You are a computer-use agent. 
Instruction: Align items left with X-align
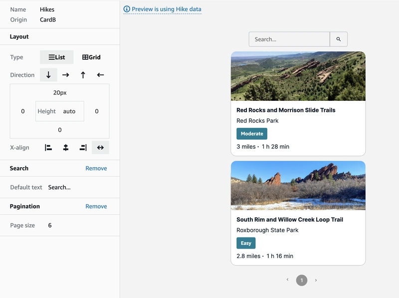(48, 147)
